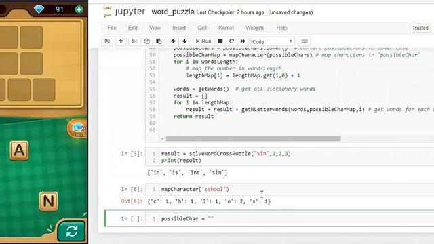
Task: Click the In [3] prompt label
Action: coord(132,154)
